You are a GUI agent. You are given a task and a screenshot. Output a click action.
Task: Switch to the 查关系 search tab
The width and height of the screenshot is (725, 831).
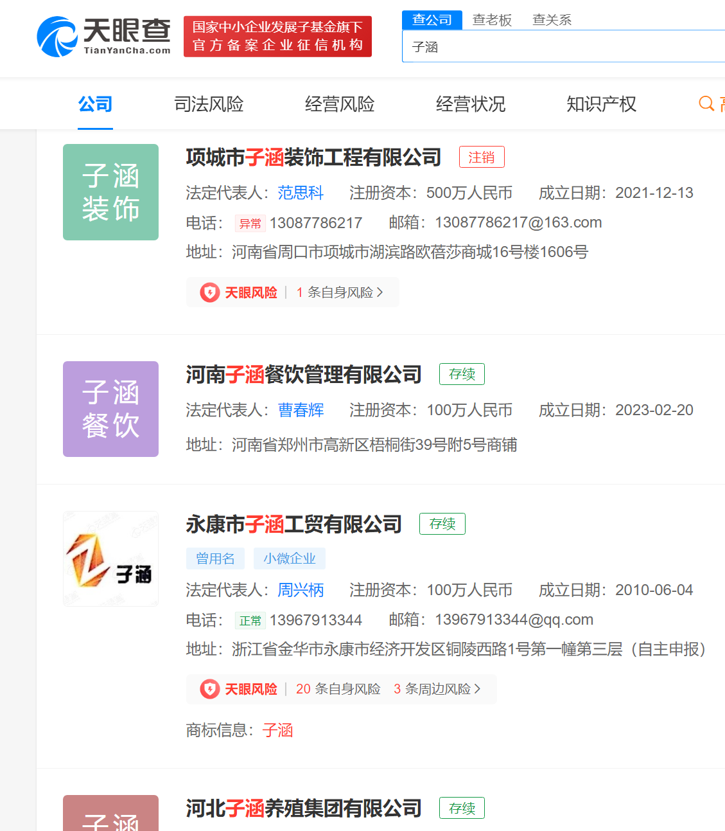coord(552,20)
